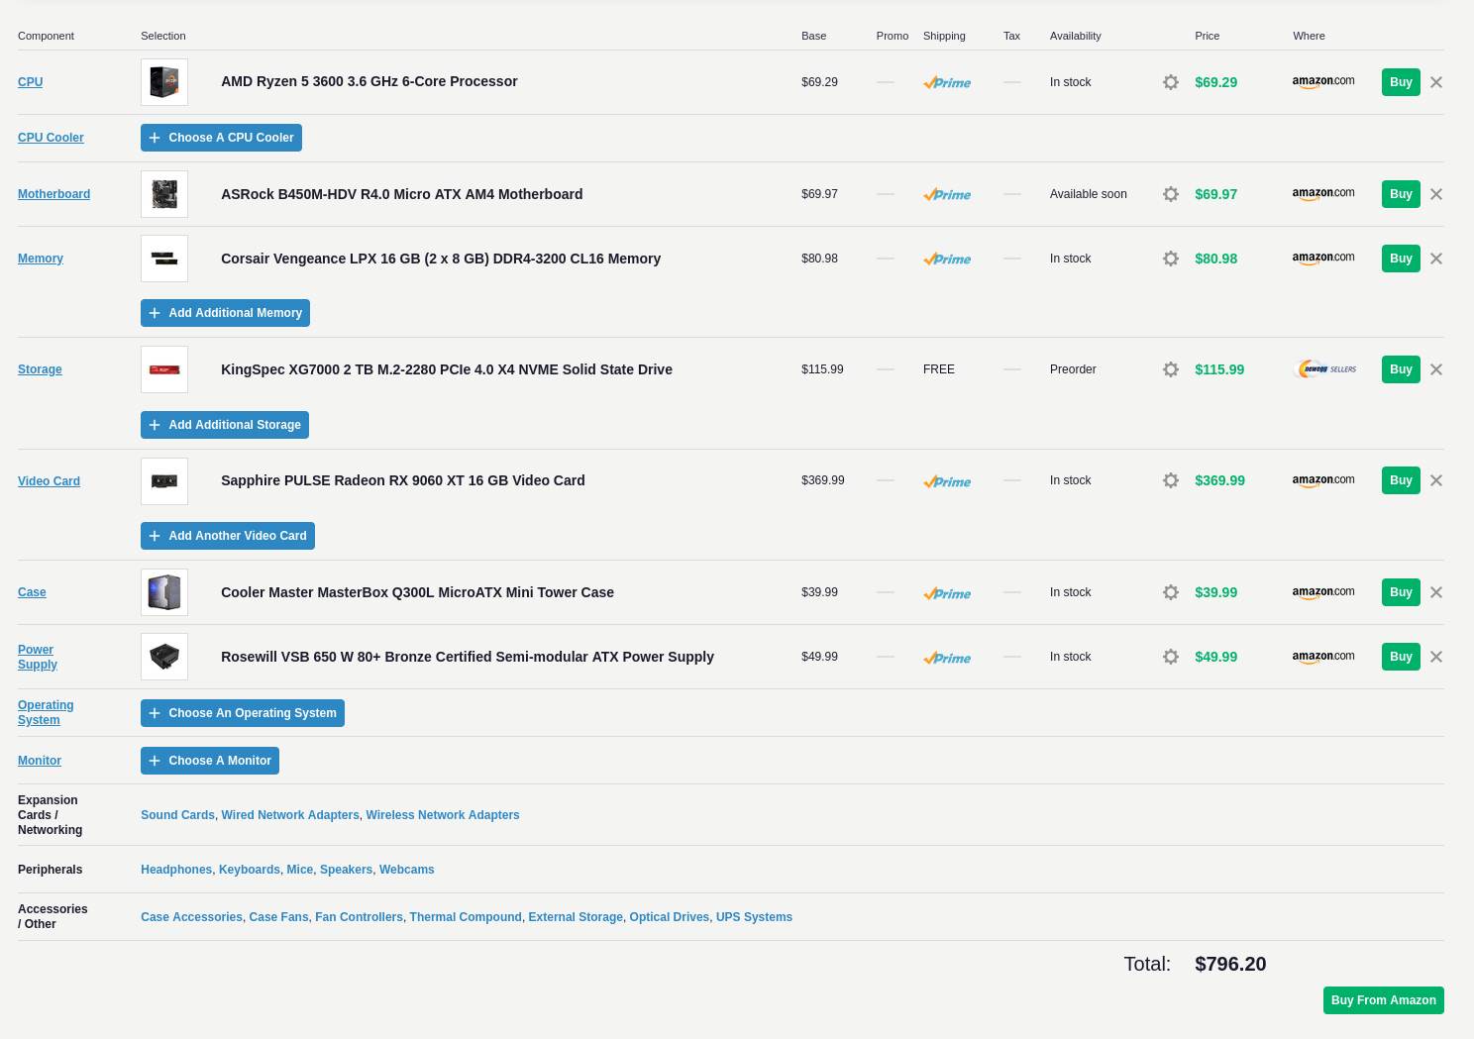Click Amazon logo in the Motherboard row
The height and width of the screenshot is (1039, 1474).
pyautogui.click(x=1323, y=194)
